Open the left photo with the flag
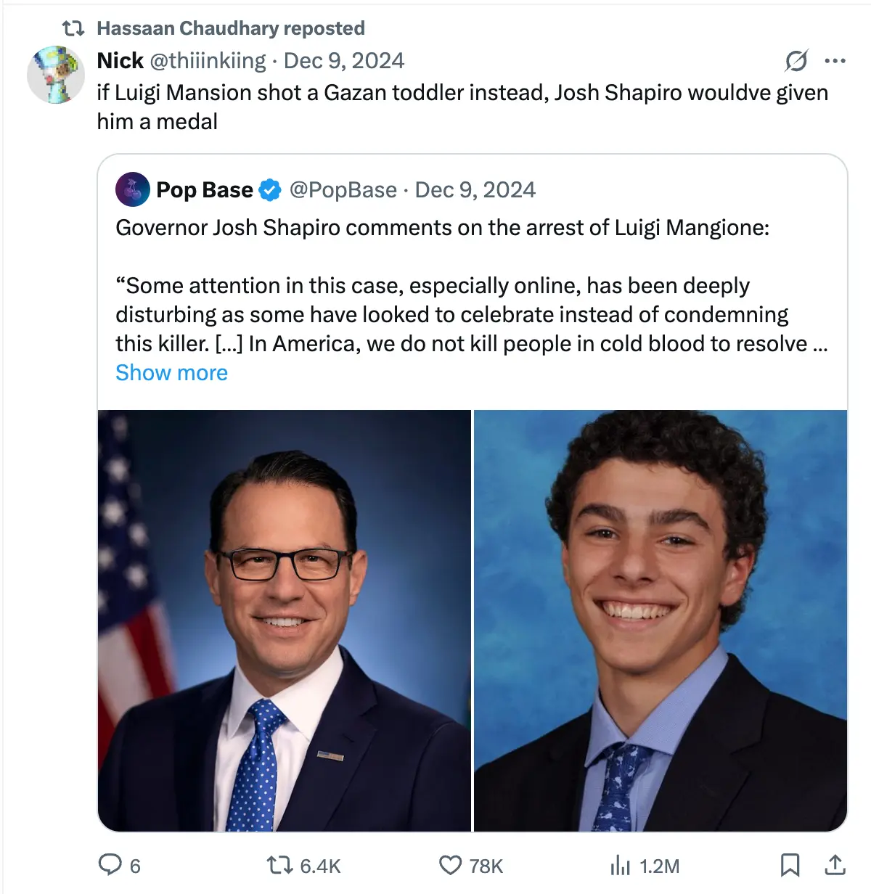Screen dimensions: 871x894 point(285,620)
